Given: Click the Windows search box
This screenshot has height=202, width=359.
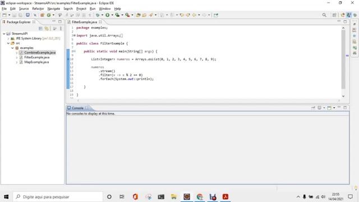Looking at the screenshot, I should click(58, 197).
